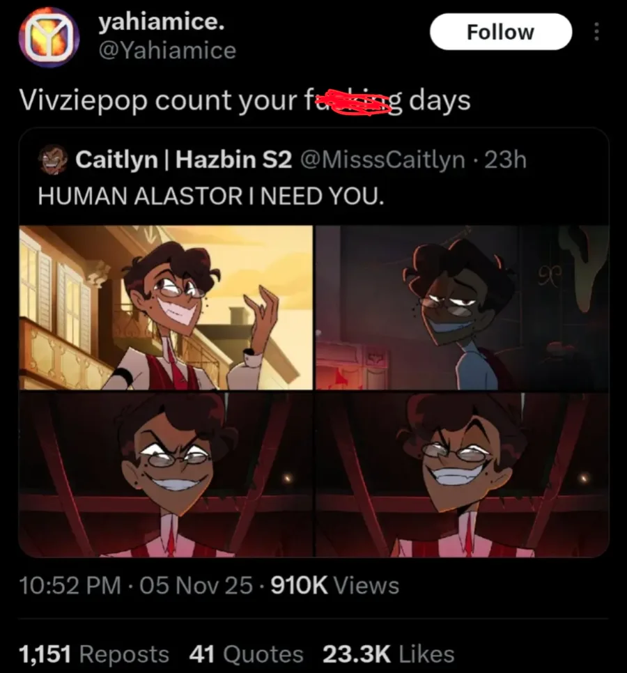Open the quoted tweet's 23h timestamp
This screenshot has width=627, height=673.
pyautogui.click(x=505, y=160)
